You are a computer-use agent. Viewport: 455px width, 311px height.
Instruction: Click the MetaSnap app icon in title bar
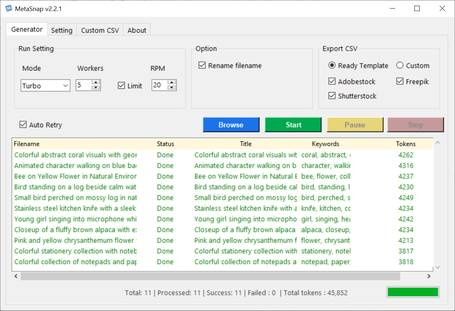[x=9, y=9]
